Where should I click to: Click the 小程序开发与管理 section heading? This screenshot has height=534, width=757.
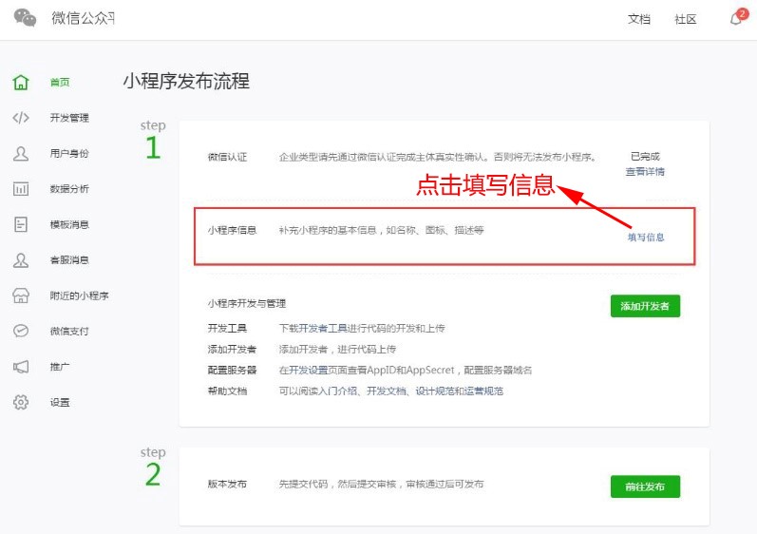pyautogui.click(x=247, y=304)
